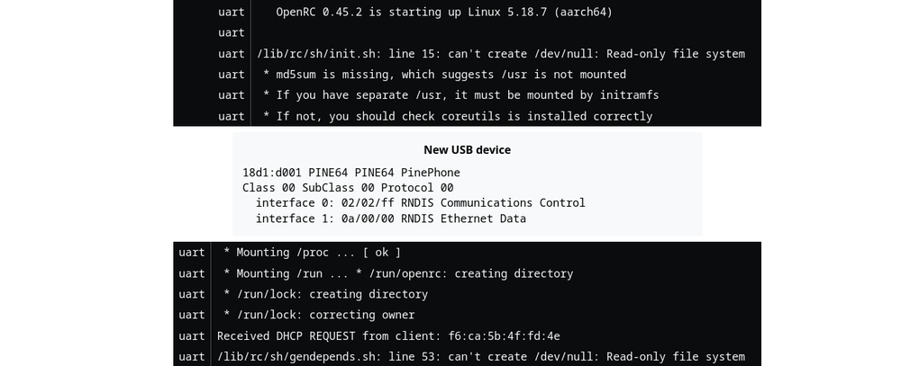Viewport: 901px width, 366px height.
Task: Click the '/run/lock: correcting owner' line
Action: tap(319, 315)
